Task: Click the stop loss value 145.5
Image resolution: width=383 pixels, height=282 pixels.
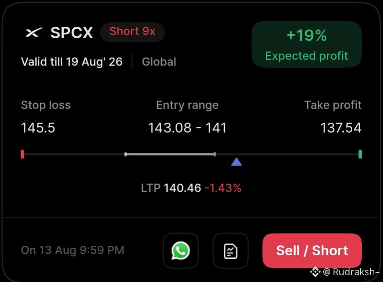Action: click(x=38, y=128)
